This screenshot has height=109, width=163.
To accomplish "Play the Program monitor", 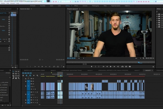I will [x=111, y=66].
